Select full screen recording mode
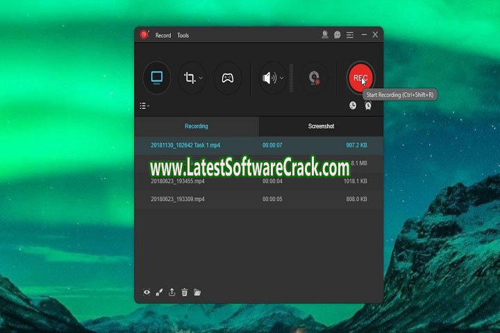This screenshot has height=333, width=500. point(157,78)
